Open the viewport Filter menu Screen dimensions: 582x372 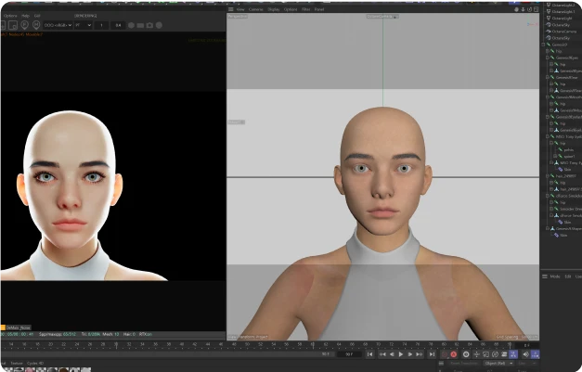click(x=305, y=9)
